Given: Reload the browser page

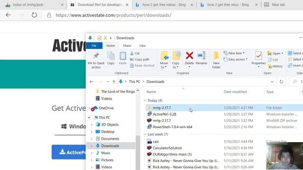Looking at the screenshot, I should pyautogui.click(x=34, y=15).
